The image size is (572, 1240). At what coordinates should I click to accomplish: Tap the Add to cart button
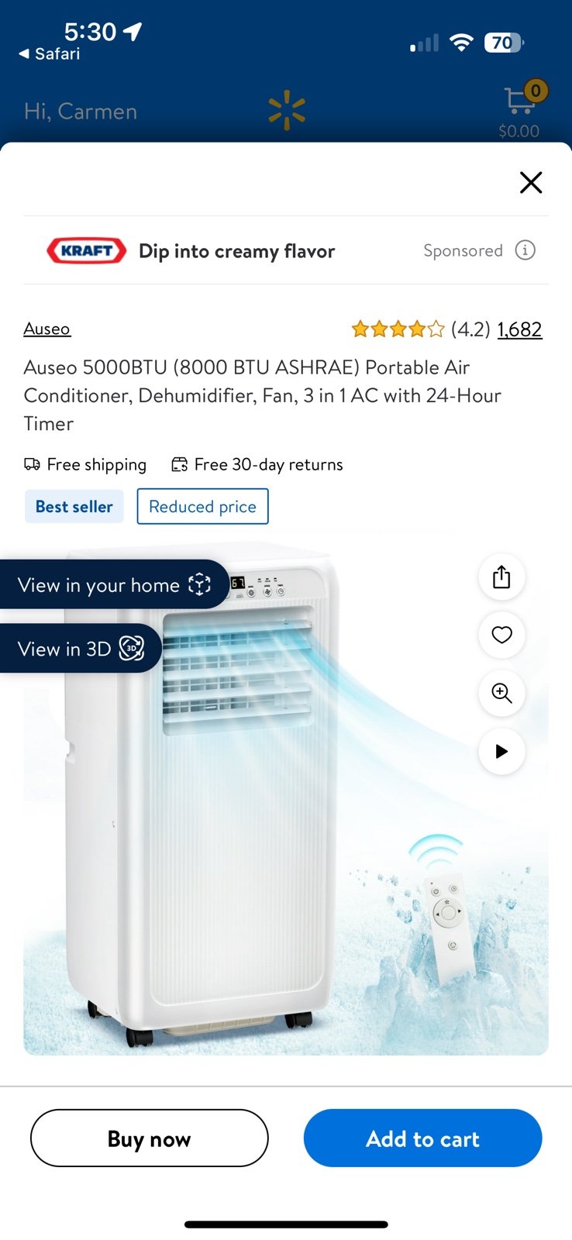pyautogui.click(x=422, y=1138)
